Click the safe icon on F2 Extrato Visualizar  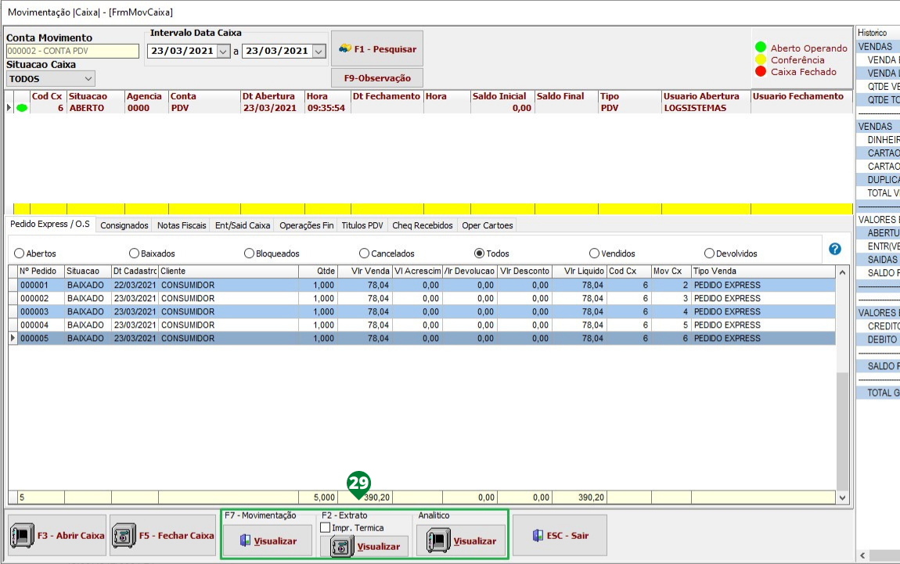pos(342,546)
